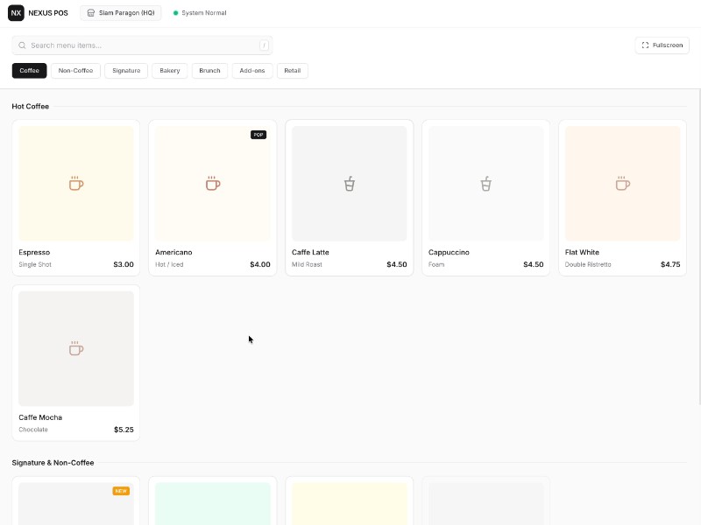Select the coffee cup icon on the Espresso card
This screenshot has width=701, height=525.
[x=75, y=183]
